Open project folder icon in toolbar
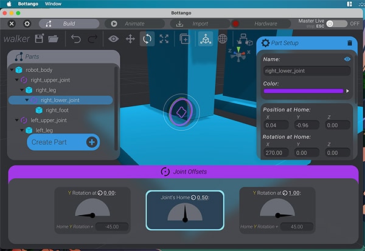This screenshot has width=365, height=251. pyautogui.click(x=54, y=39)
